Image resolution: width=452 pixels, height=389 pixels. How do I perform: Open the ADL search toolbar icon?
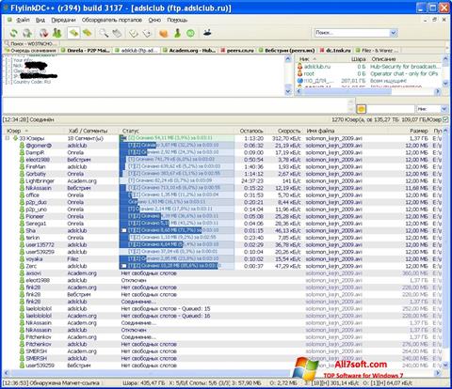point(117,33)
